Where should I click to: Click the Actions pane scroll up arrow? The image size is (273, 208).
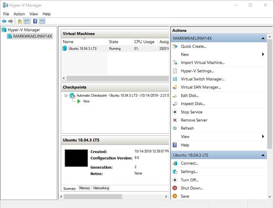(x=269, y=37)
